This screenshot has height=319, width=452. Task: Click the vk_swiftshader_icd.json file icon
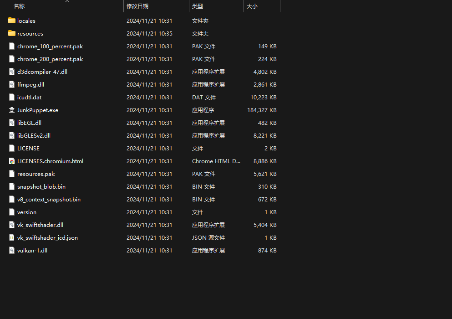[12, 237]
